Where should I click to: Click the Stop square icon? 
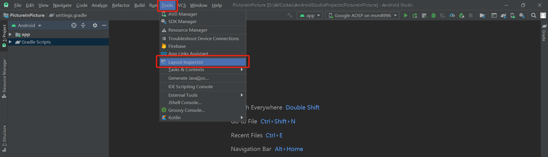(471, 15)
